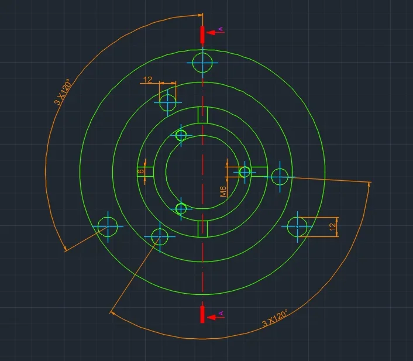
Task: Pick the middle-ring hole at lower left
Action: (160, 236)
